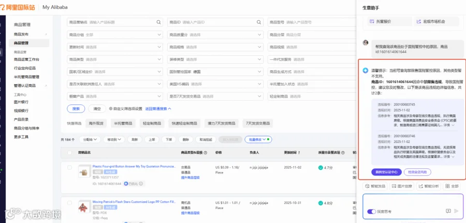Click the send arrow icon in assistant chat

click(x=457, y=211)
